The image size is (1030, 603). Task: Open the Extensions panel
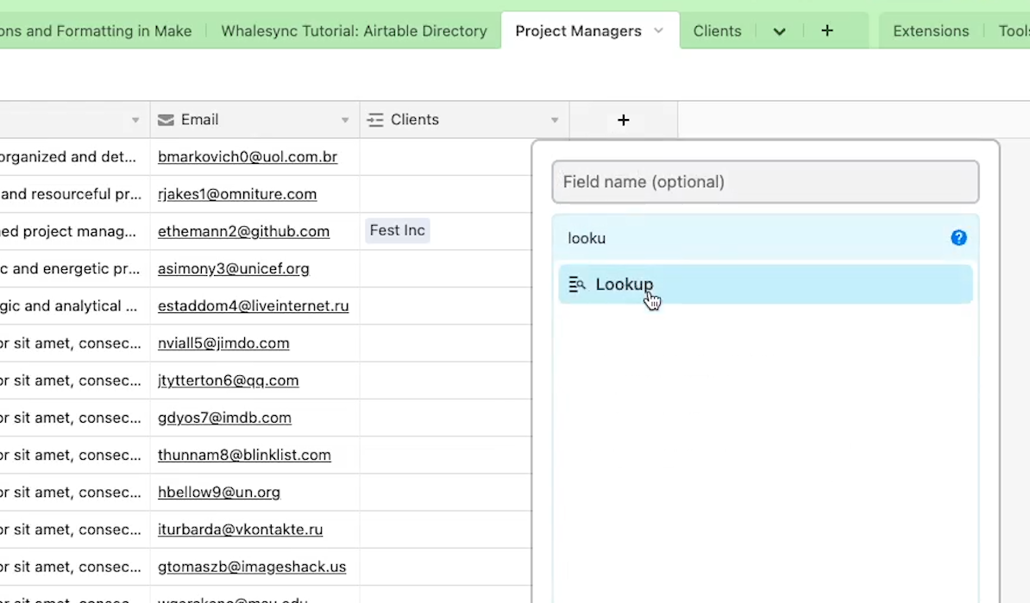coord(931,31)
